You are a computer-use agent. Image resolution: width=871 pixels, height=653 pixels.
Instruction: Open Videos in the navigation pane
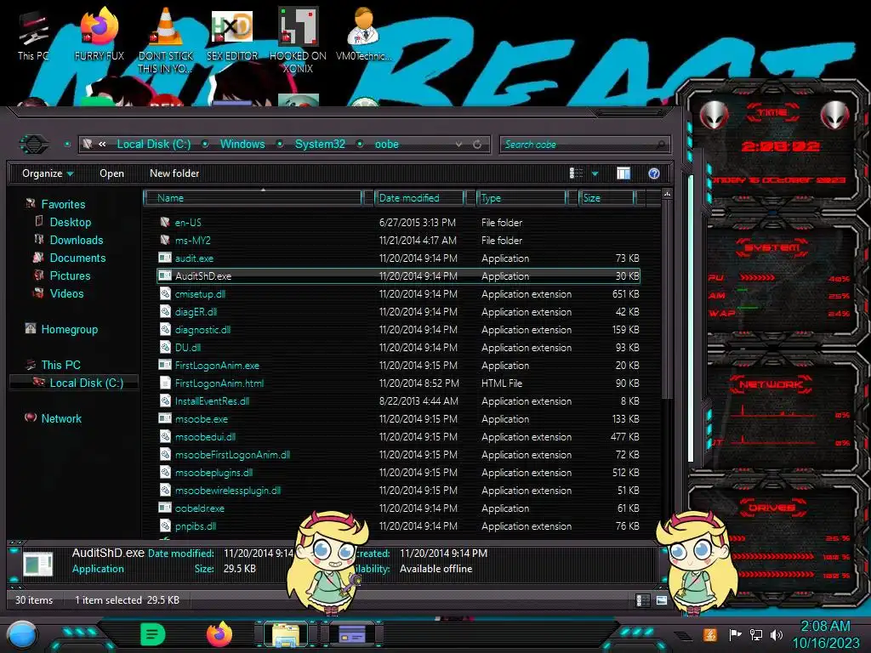click(66, 293)
